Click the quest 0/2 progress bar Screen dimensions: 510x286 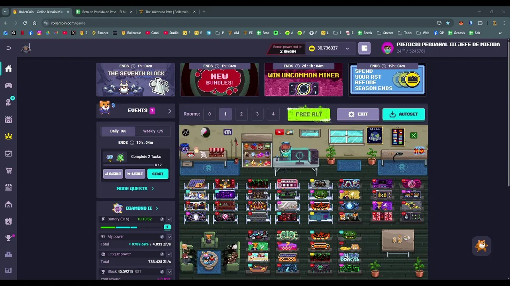128,165
